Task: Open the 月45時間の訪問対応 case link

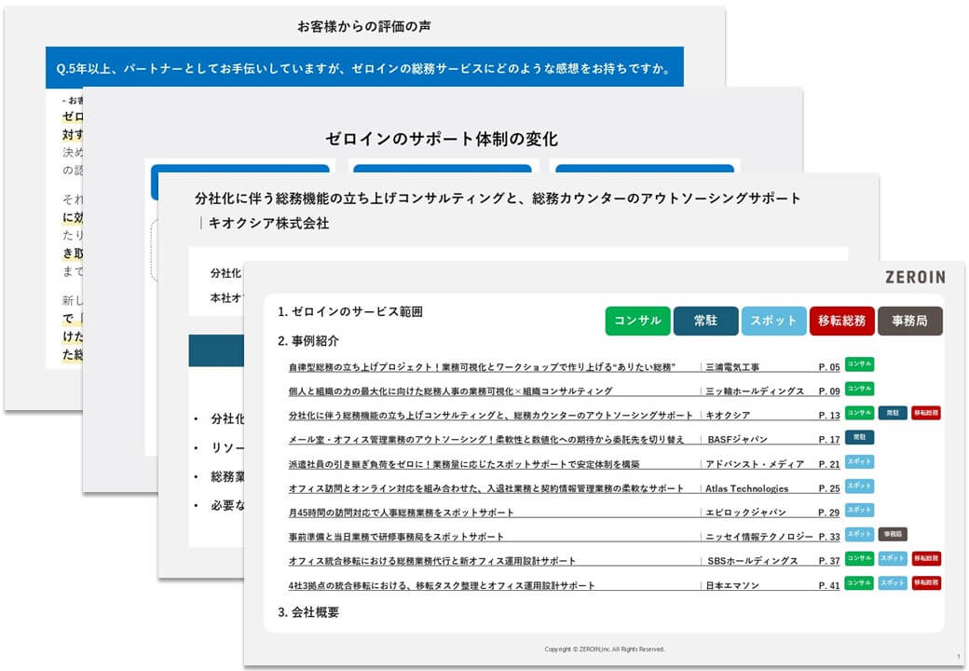Action: coord(401,513)
